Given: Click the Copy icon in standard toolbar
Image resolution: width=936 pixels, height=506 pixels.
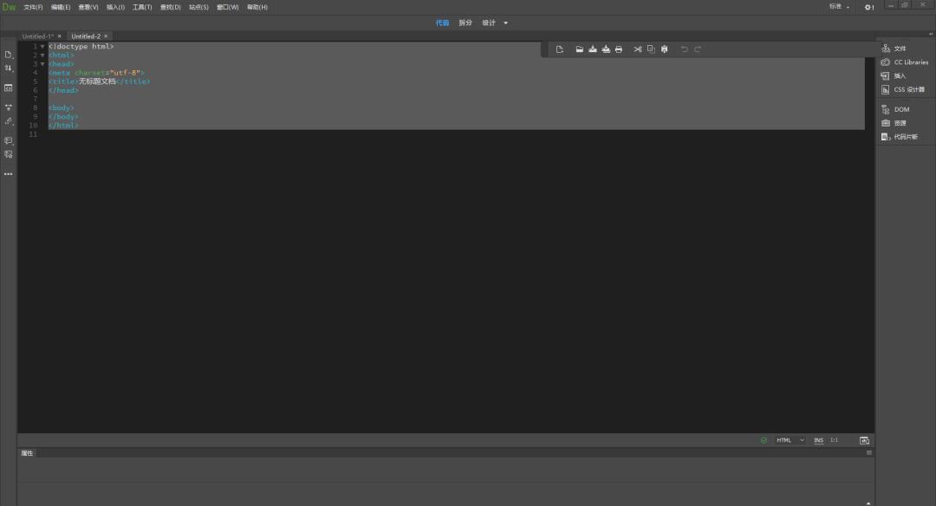Looking at the screenshot, I should pos(651,49).
